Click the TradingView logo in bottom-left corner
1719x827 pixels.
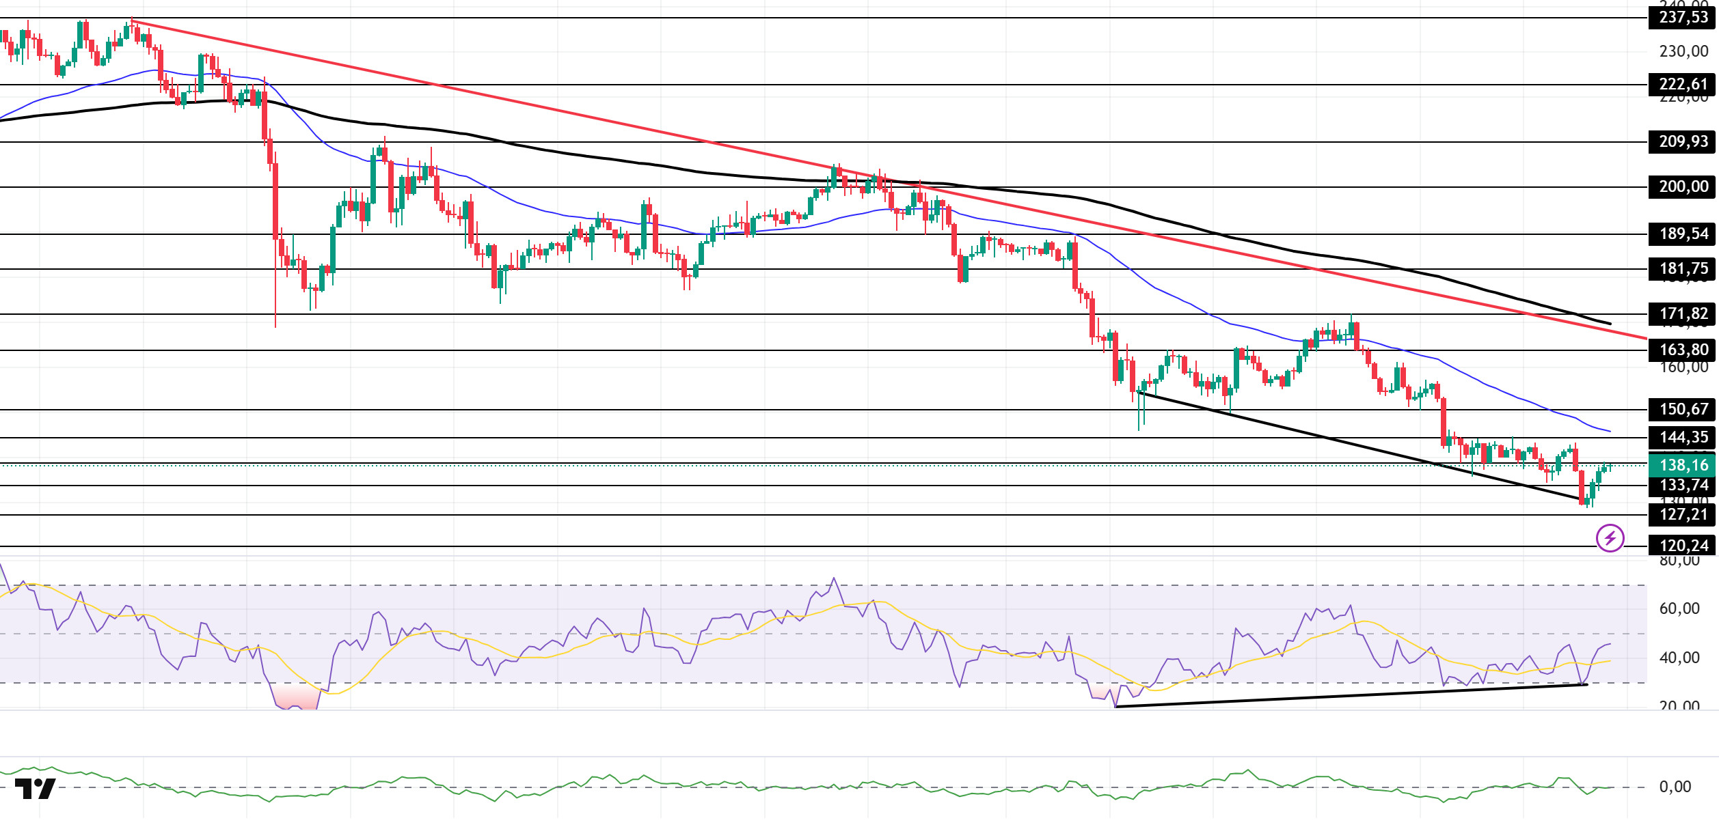35,789
